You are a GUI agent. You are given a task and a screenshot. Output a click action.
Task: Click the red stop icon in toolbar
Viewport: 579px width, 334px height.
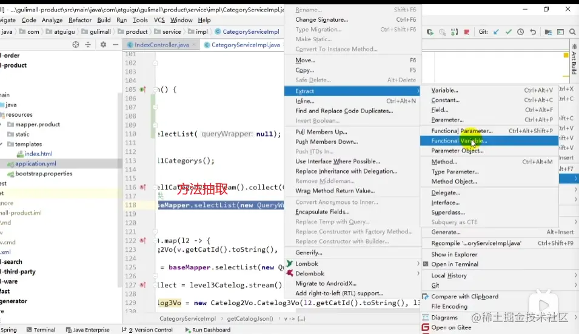467,32
